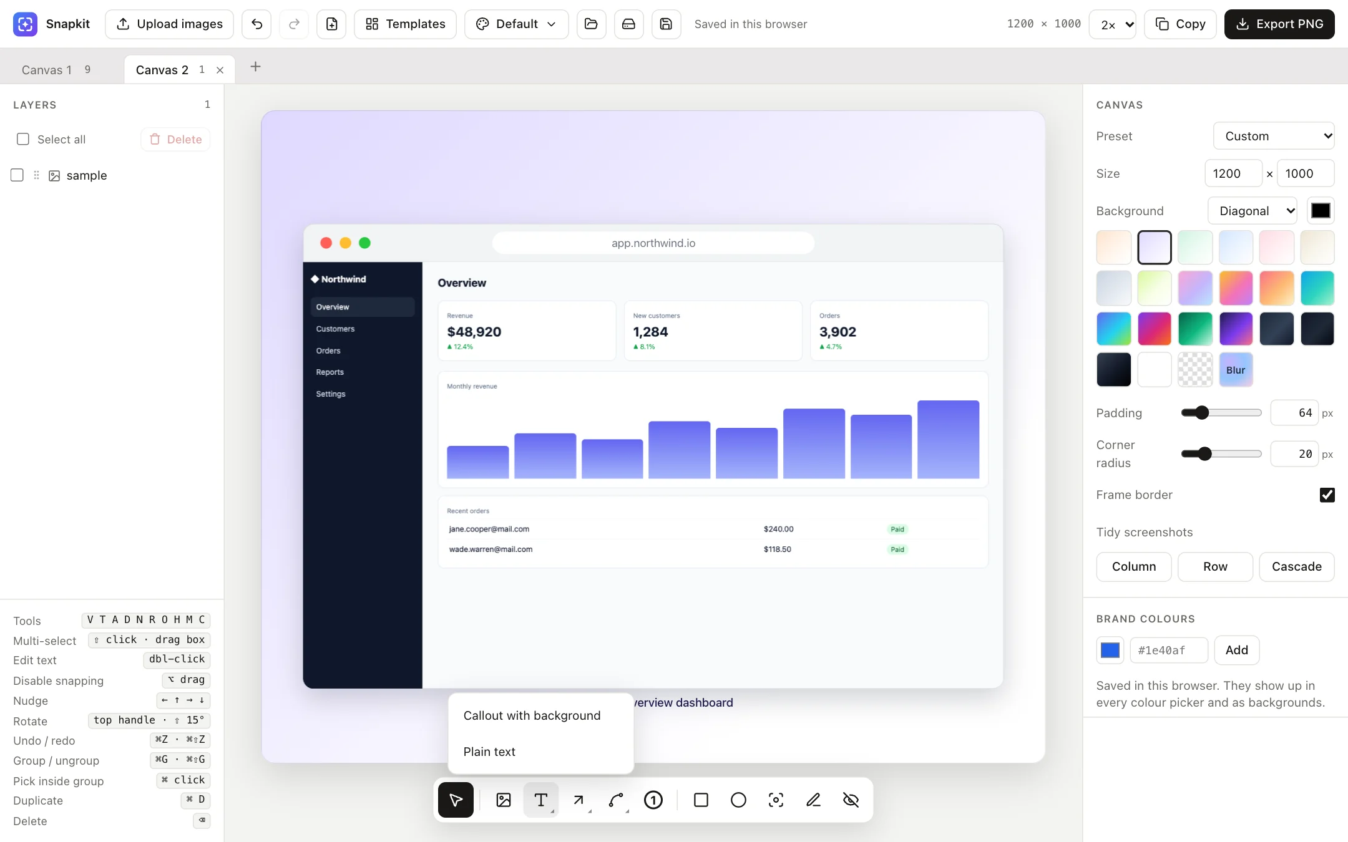Adjust the Padding slider
This screenshot has width=1348, height=842.
[1221, 413]
